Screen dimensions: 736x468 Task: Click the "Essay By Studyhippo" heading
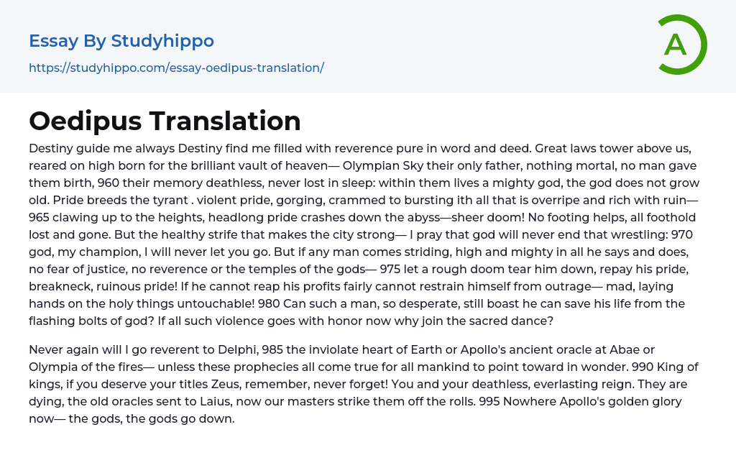121,41
